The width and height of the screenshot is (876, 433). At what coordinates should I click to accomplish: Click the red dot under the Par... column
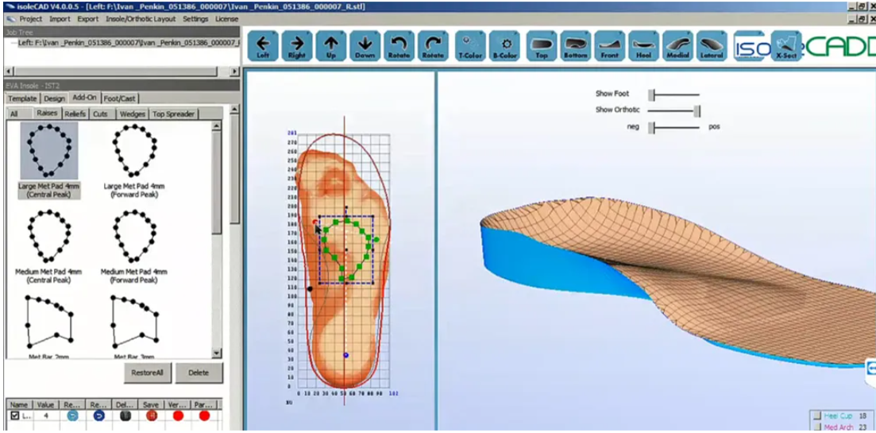coord(204,416)
